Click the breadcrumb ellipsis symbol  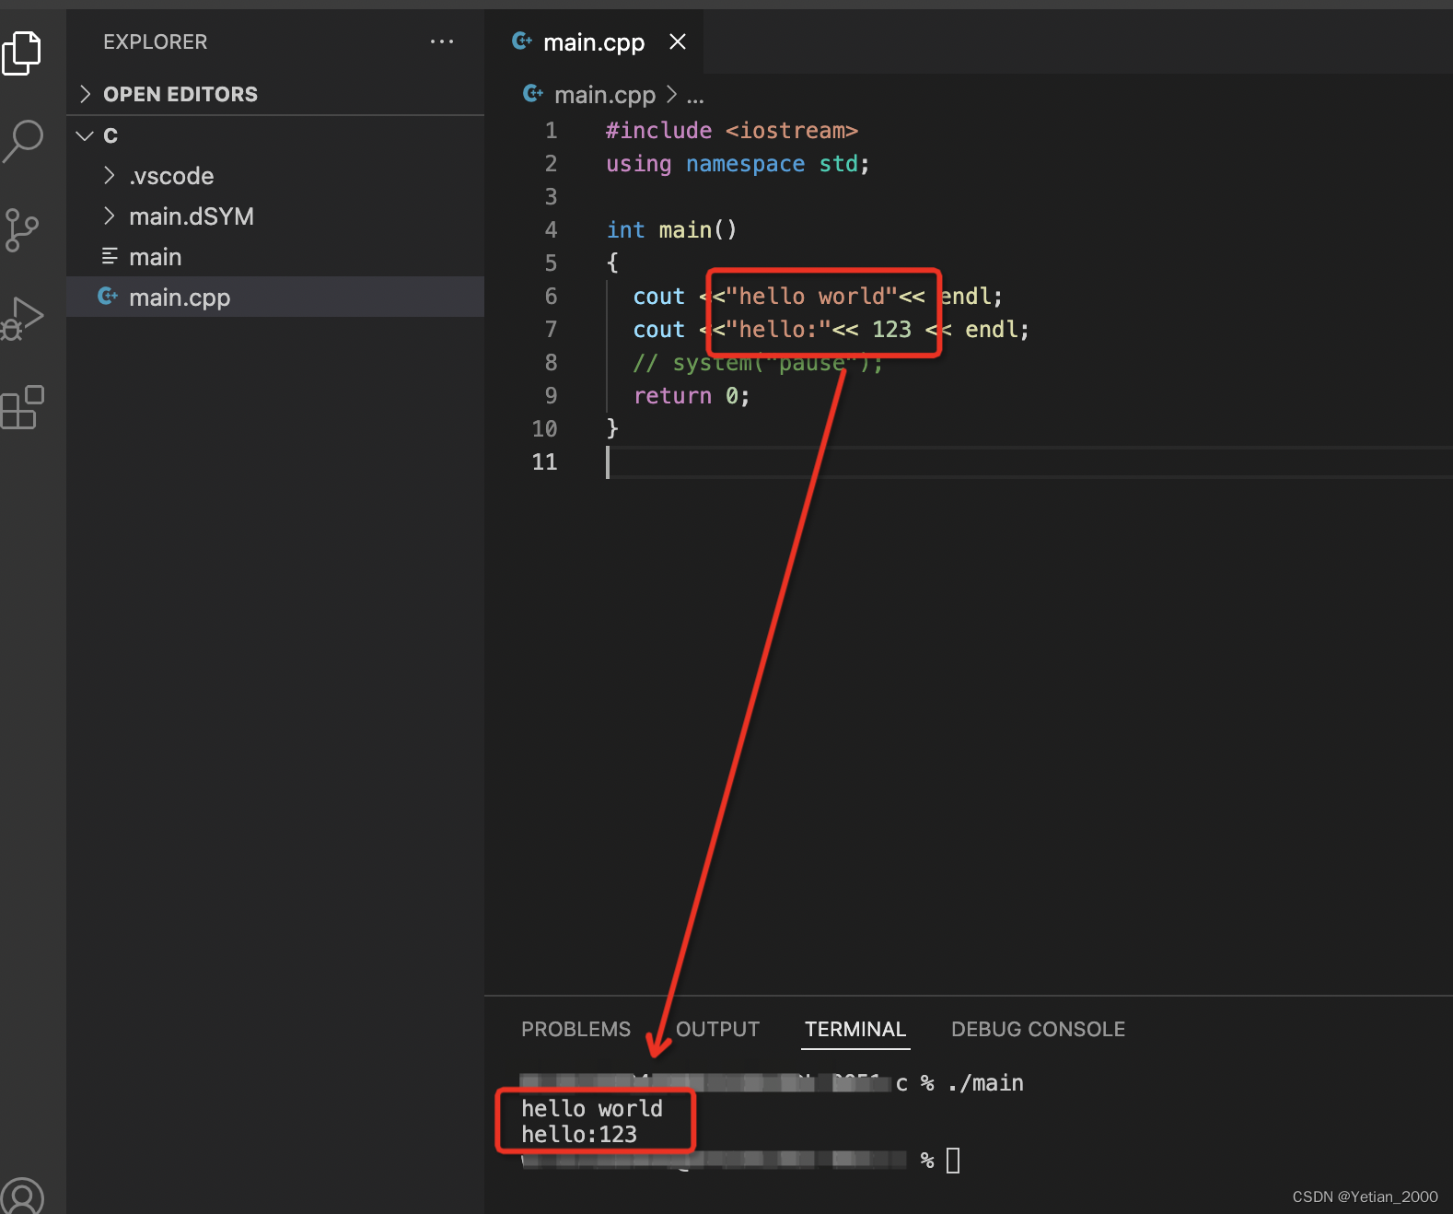point(695,95)
